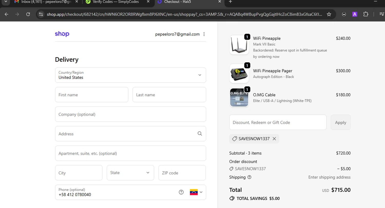Click the $300.00 item price
This screenshot has width=385, height=208.
(343, 71)
